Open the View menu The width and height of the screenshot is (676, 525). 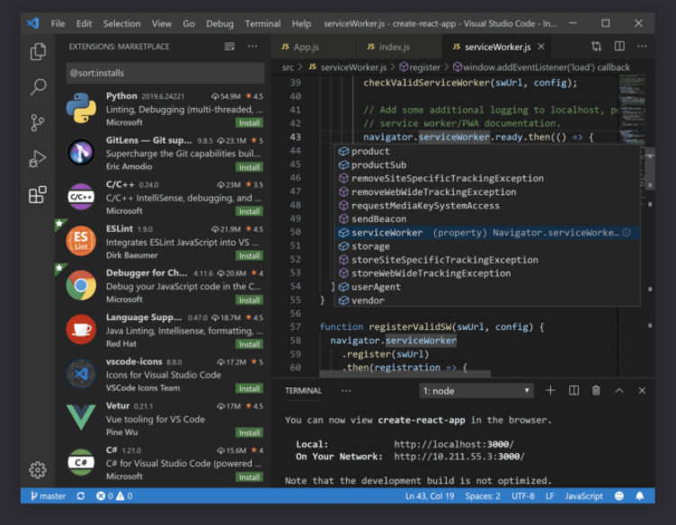point(161,23)
